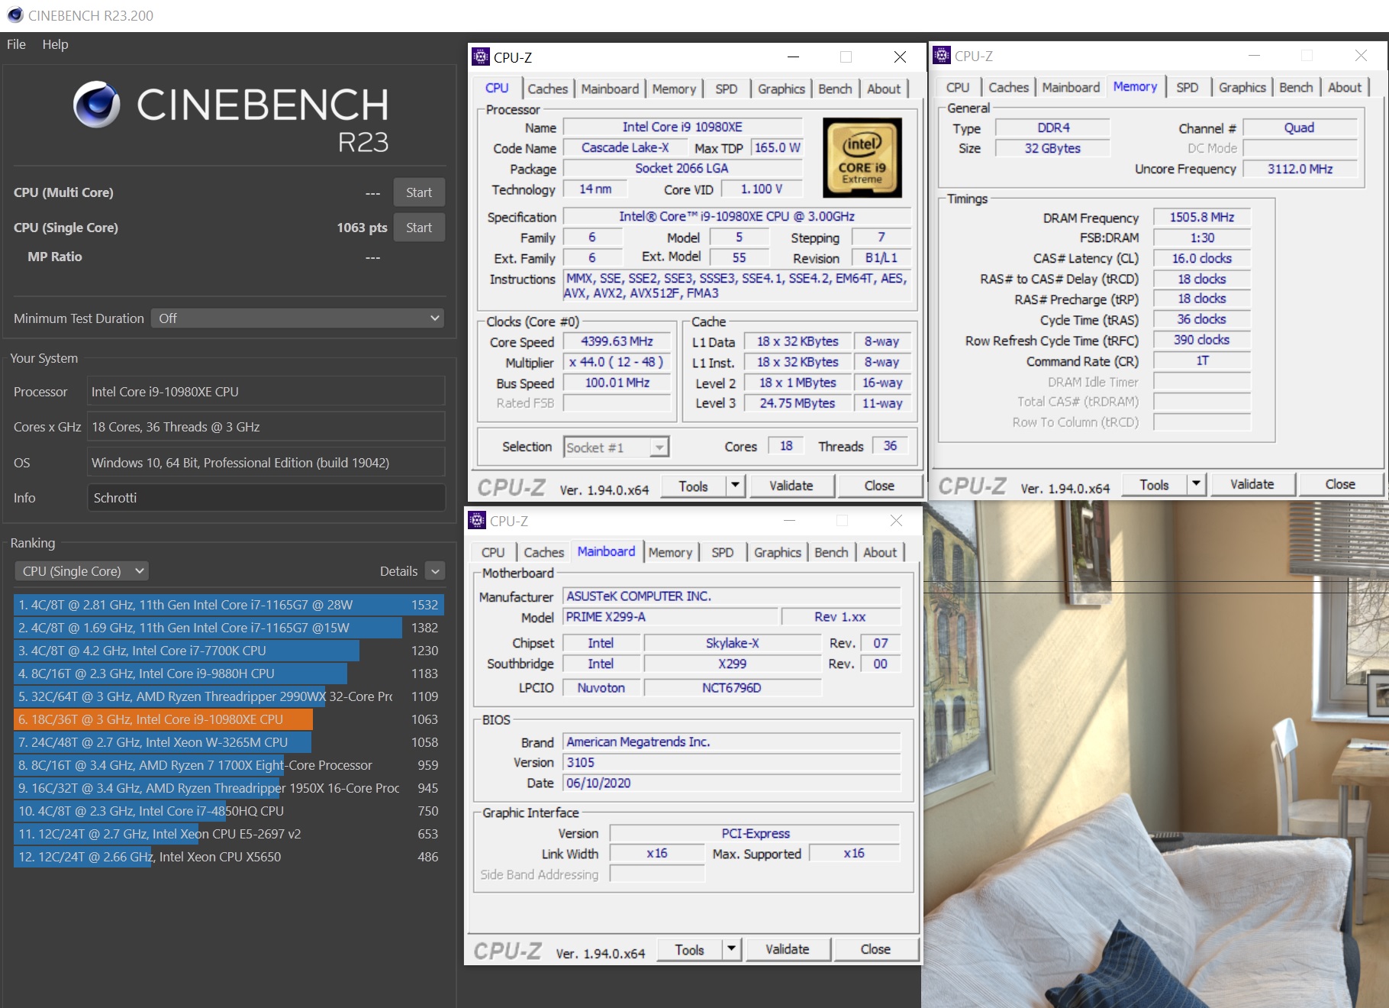Image resolution: width=1389 pixels, height=1008 pixels.
Task: Click Validate in CPU tab window
Action: tap(791, 486)
